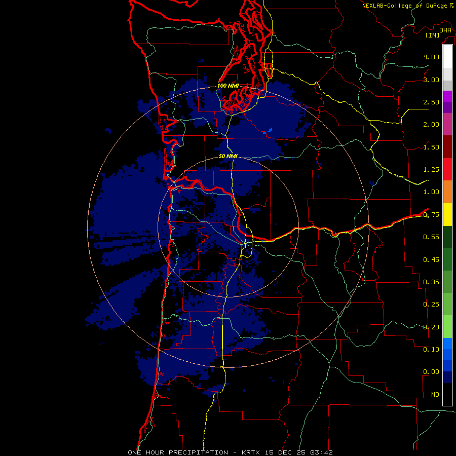
Task: Click the '0.00' legend label
Action: point(431,372)
